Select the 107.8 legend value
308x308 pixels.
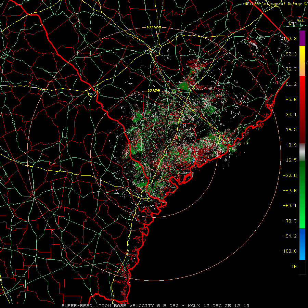[290, 38]
